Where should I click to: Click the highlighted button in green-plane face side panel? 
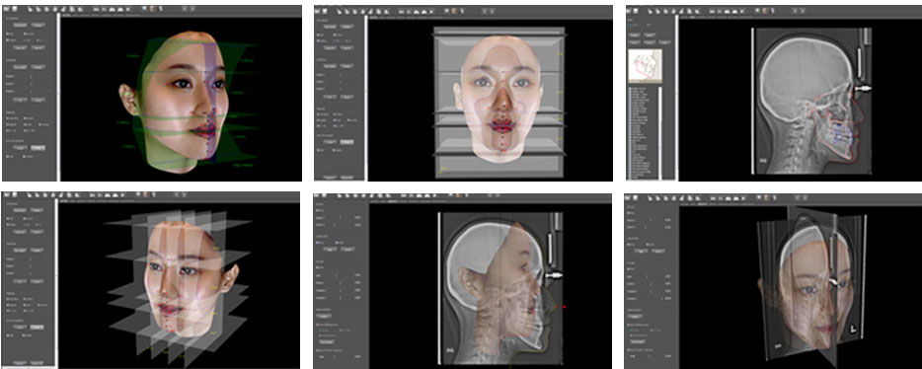[x=38, y=147]
